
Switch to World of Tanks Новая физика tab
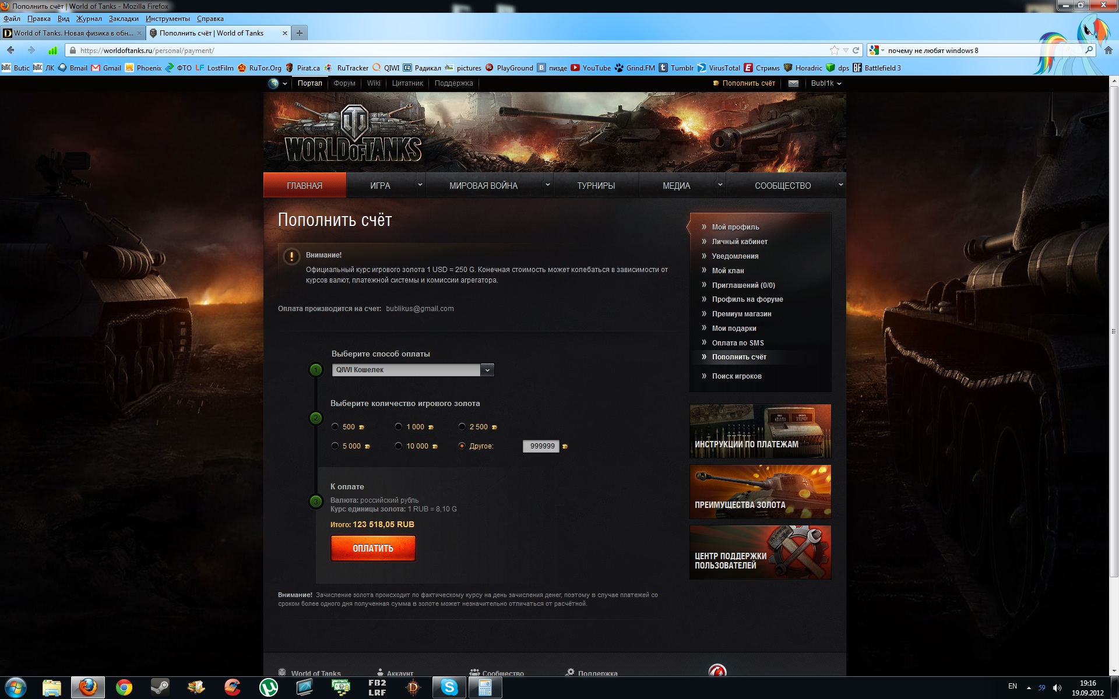[x=72, y=33]
